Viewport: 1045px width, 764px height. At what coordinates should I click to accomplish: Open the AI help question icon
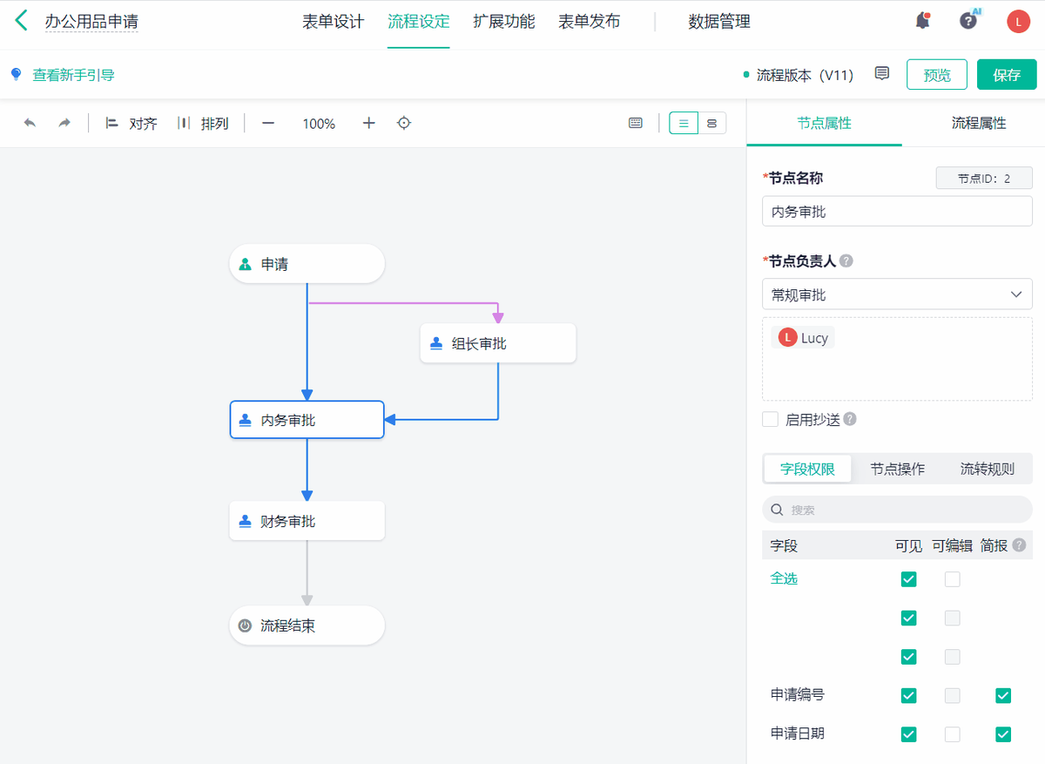[x=968, y=21]
